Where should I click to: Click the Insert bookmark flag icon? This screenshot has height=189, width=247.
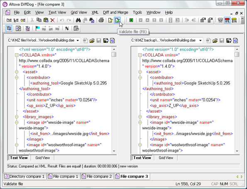tap(37, 28)
